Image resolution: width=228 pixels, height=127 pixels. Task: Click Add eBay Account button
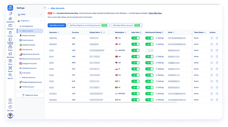57,25
